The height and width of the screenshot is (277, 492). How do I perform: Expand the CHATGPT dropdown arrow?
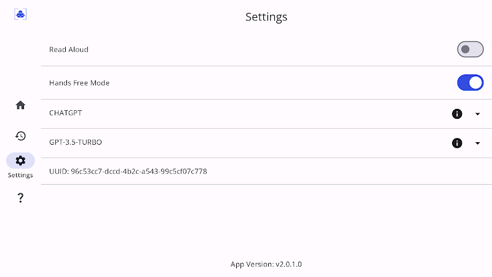pos(478,114)
